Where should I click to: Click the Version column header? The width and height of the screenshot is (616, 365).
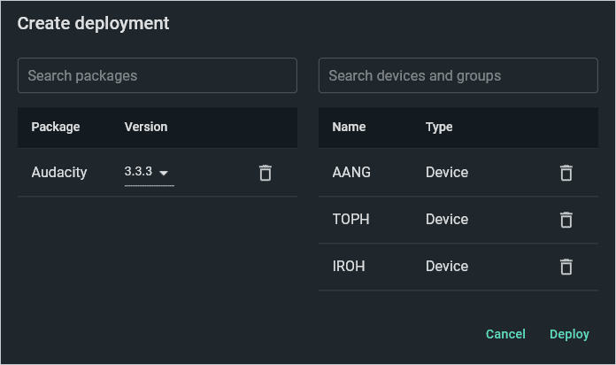[x=146, y=127]
